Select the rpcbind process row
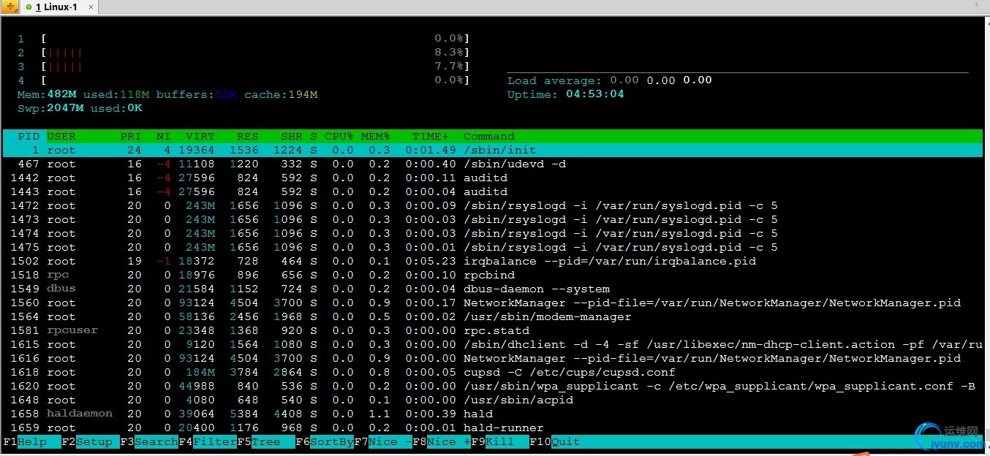Viewport: 990px width, 456px height. coord(493,275)
